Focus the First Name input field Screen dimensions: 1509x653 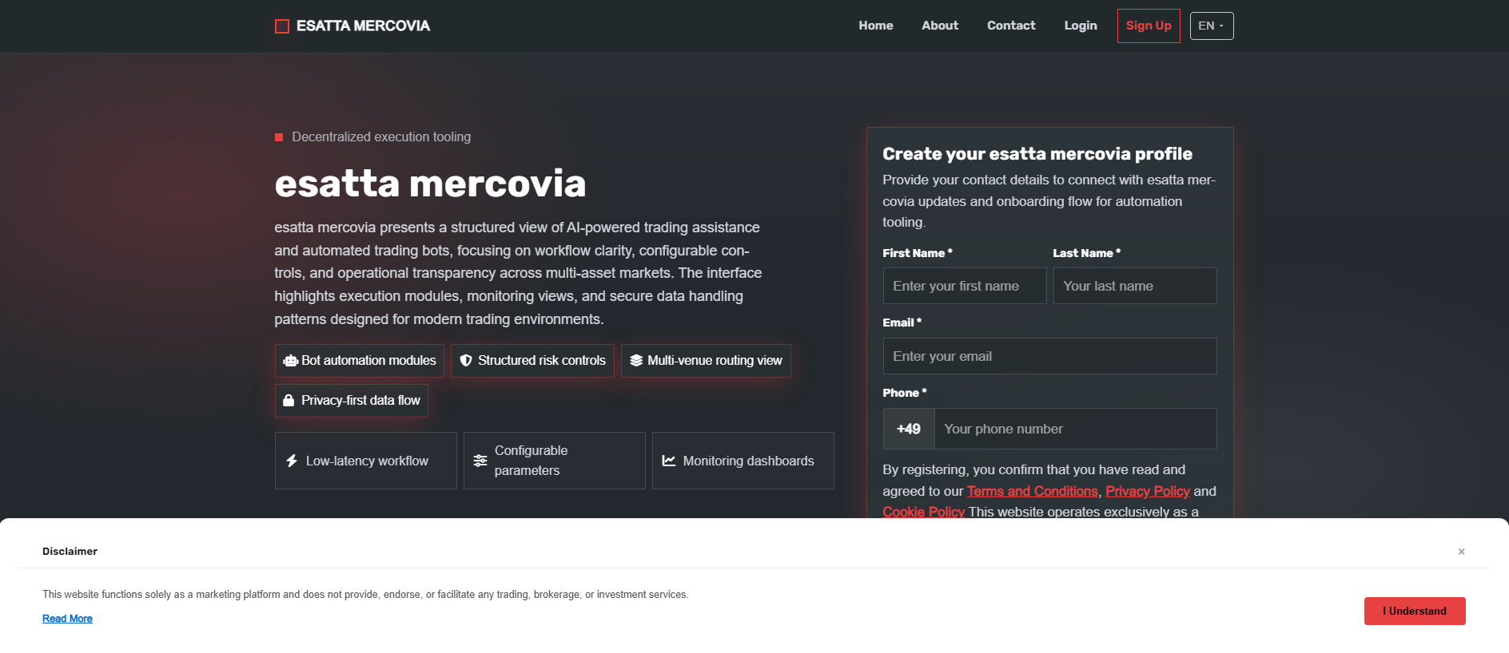point(965,286)
